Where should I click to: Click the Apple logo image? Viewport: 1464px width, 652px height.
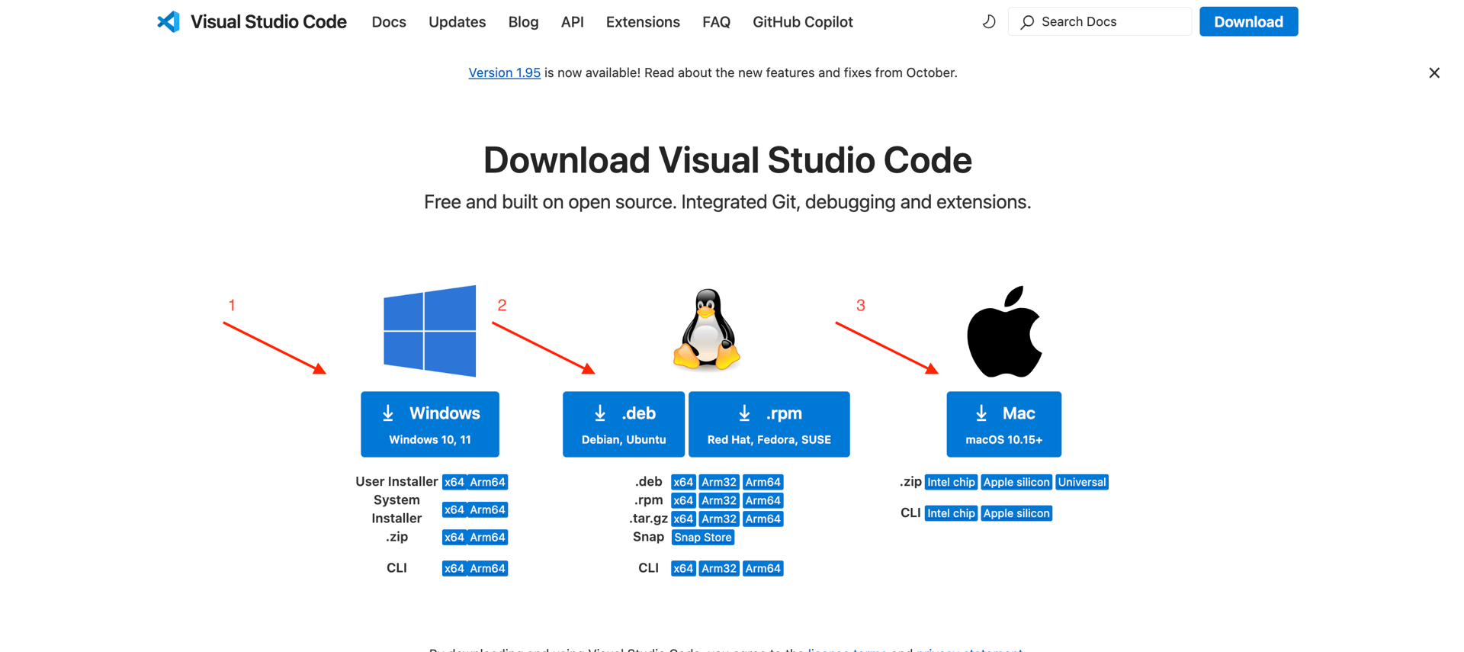[x=1004, y=332]
